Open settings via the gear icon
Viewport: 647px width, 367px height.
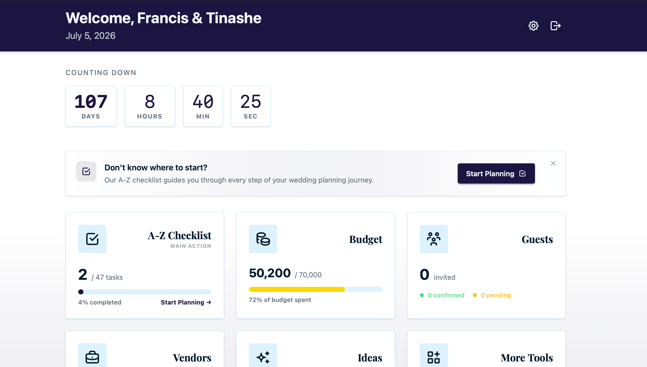[533, 26]
